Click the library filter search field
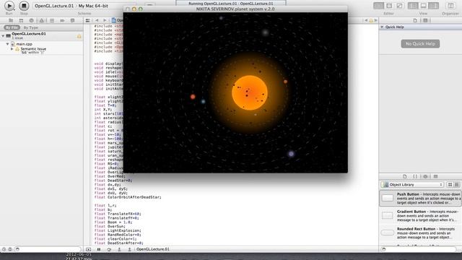 [419, 249]
